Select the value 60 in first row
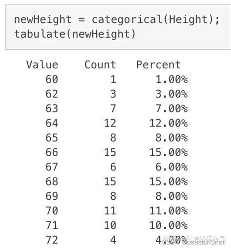The image size is (231, 249). pyautogui.click(x=52, y=79)
